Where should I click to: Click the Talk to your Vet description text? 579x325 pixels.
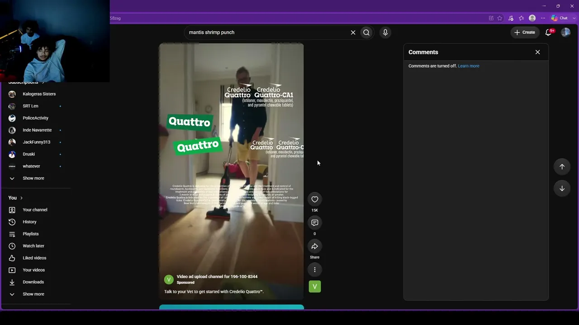tap(214, 292)
